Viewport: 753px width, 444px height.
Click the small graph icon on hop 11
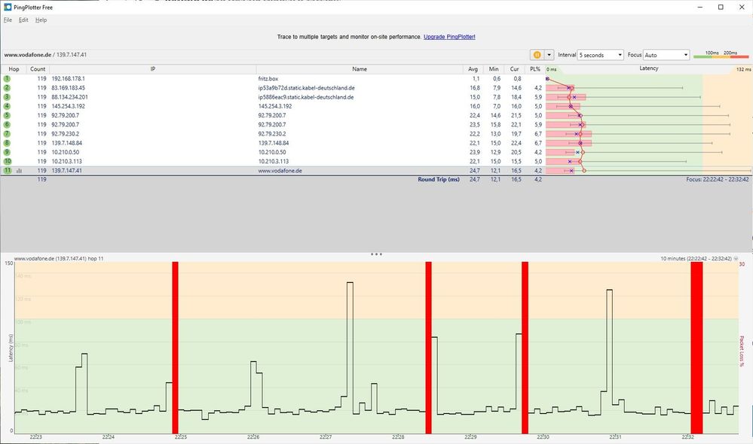[x=19, y=171]
